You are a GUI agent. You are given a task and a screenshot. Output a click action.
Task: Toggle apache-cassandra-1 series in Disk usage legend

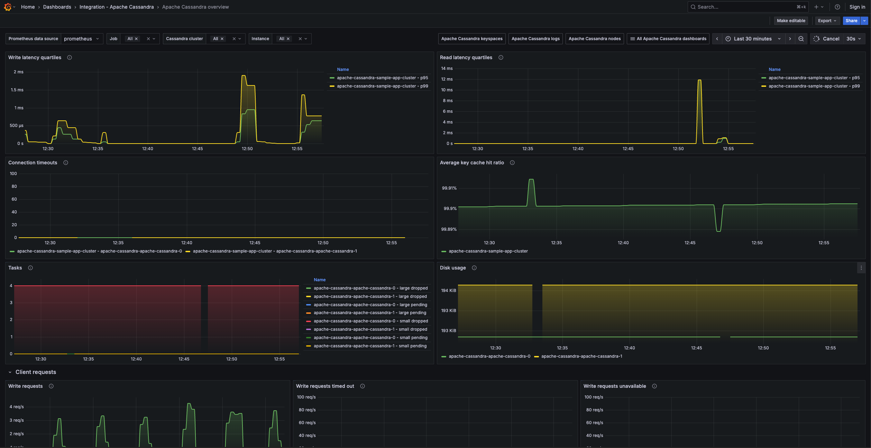[581, 356]
